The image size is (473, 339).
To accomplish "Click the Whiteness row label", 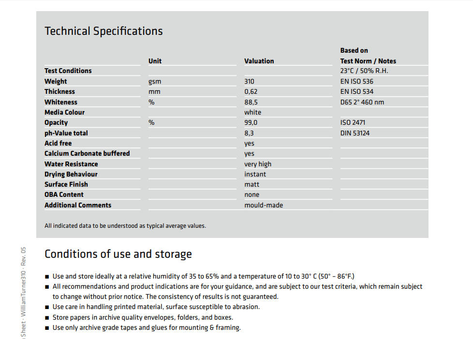I will click(x=61, y=102).
